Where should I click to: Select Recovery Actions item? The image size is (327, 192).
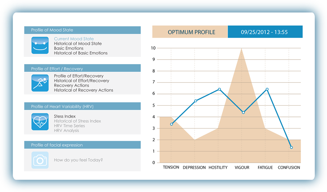(72, 86)
